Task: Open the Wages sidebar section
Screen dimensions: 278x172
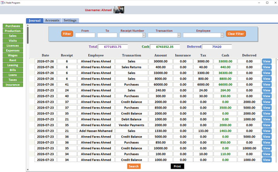Action: coord(13,55)
